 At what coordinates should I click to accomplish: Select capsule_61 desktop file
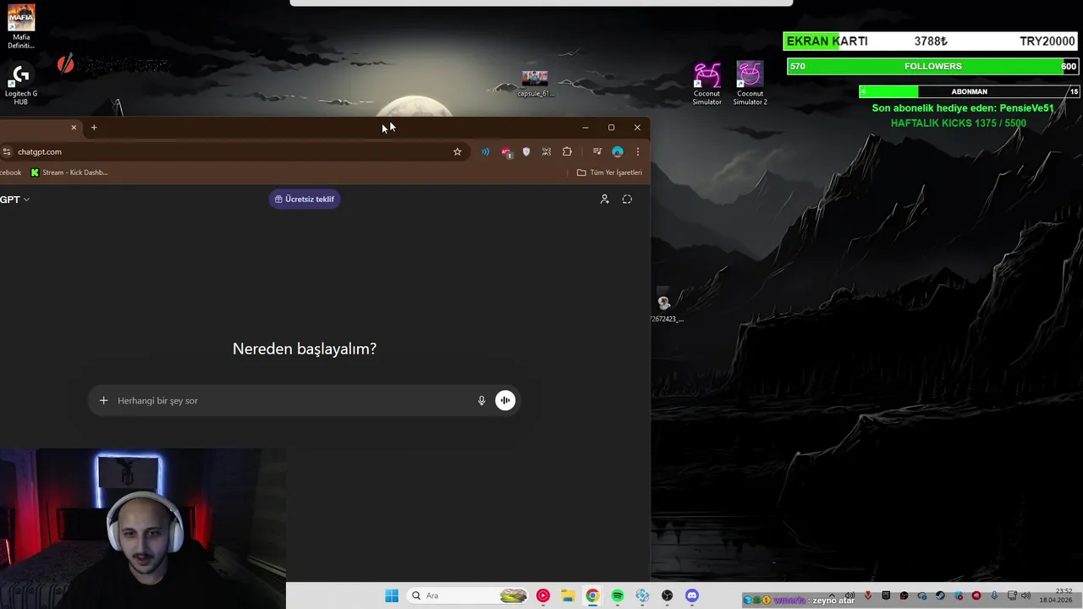click(x=535, y=84)
